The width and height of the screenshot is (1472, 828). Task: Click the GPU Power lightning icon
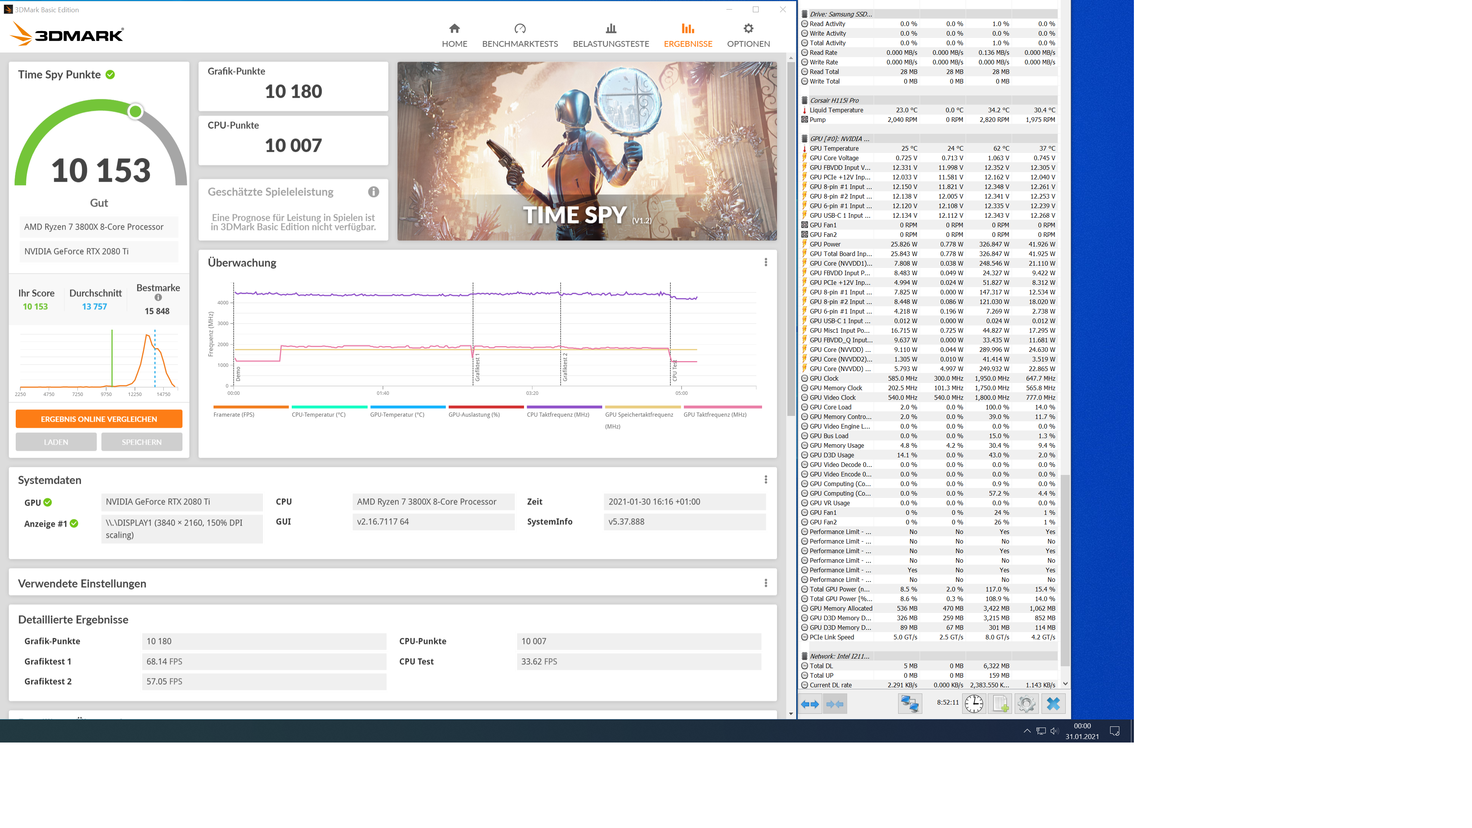[805, 245]
